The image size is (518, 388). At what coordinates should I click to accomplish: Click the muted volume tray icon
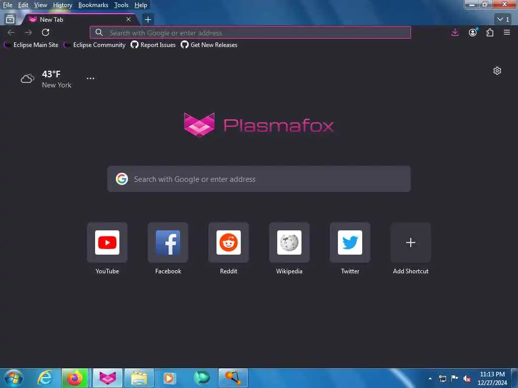pos(467,378)
